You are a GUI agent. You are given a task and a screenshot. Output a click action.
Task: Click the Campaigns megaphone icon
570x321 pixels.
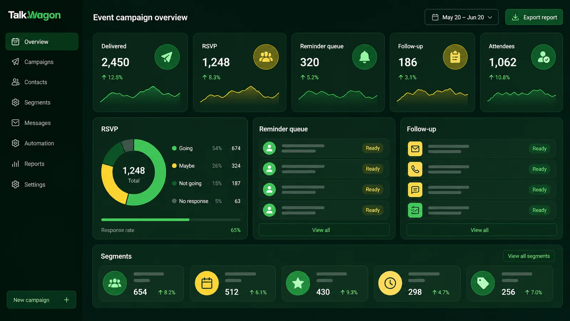coord(15,62)
